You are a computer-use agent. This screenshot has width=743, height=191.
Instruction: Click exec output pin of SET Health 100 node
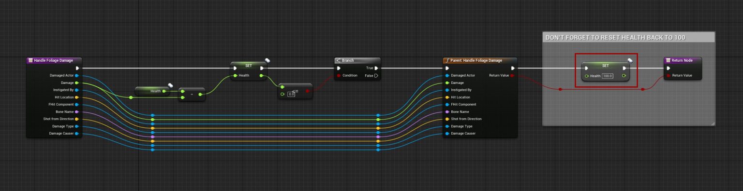[x=624, y=68]
